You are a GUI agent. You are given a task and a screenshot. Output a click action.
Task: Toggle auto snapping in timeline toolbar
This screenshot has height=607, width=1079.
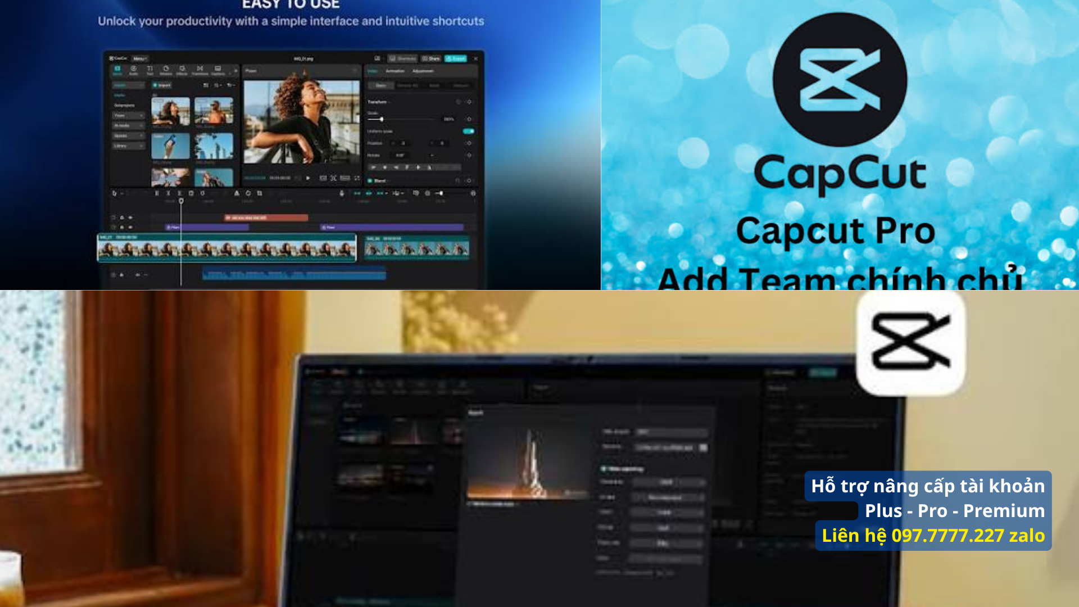(369, 193)
